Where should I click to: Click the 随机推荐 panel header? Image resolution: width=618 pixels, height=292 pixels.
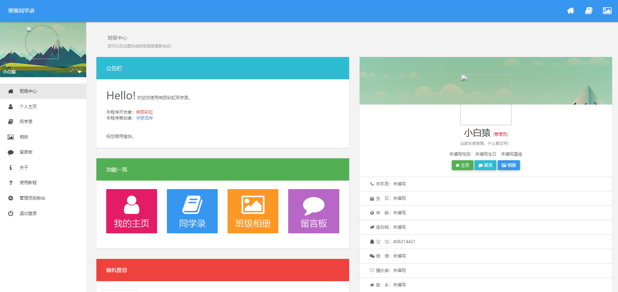[x=223, y=270]
